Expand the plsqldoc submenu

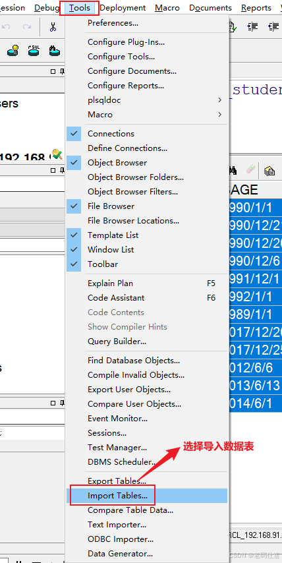click(147, 100)
